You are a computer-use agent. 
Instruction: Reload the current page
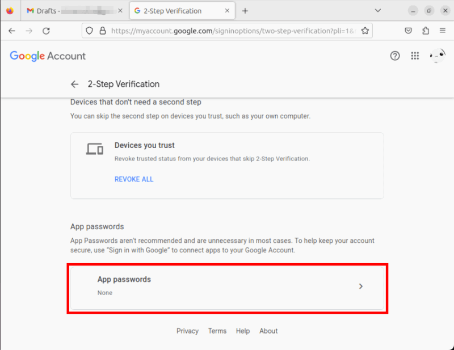pyautogui.click(x=47, y=31)
